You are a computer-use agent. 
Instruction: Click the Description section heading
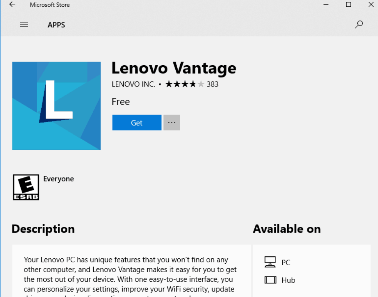43,229
